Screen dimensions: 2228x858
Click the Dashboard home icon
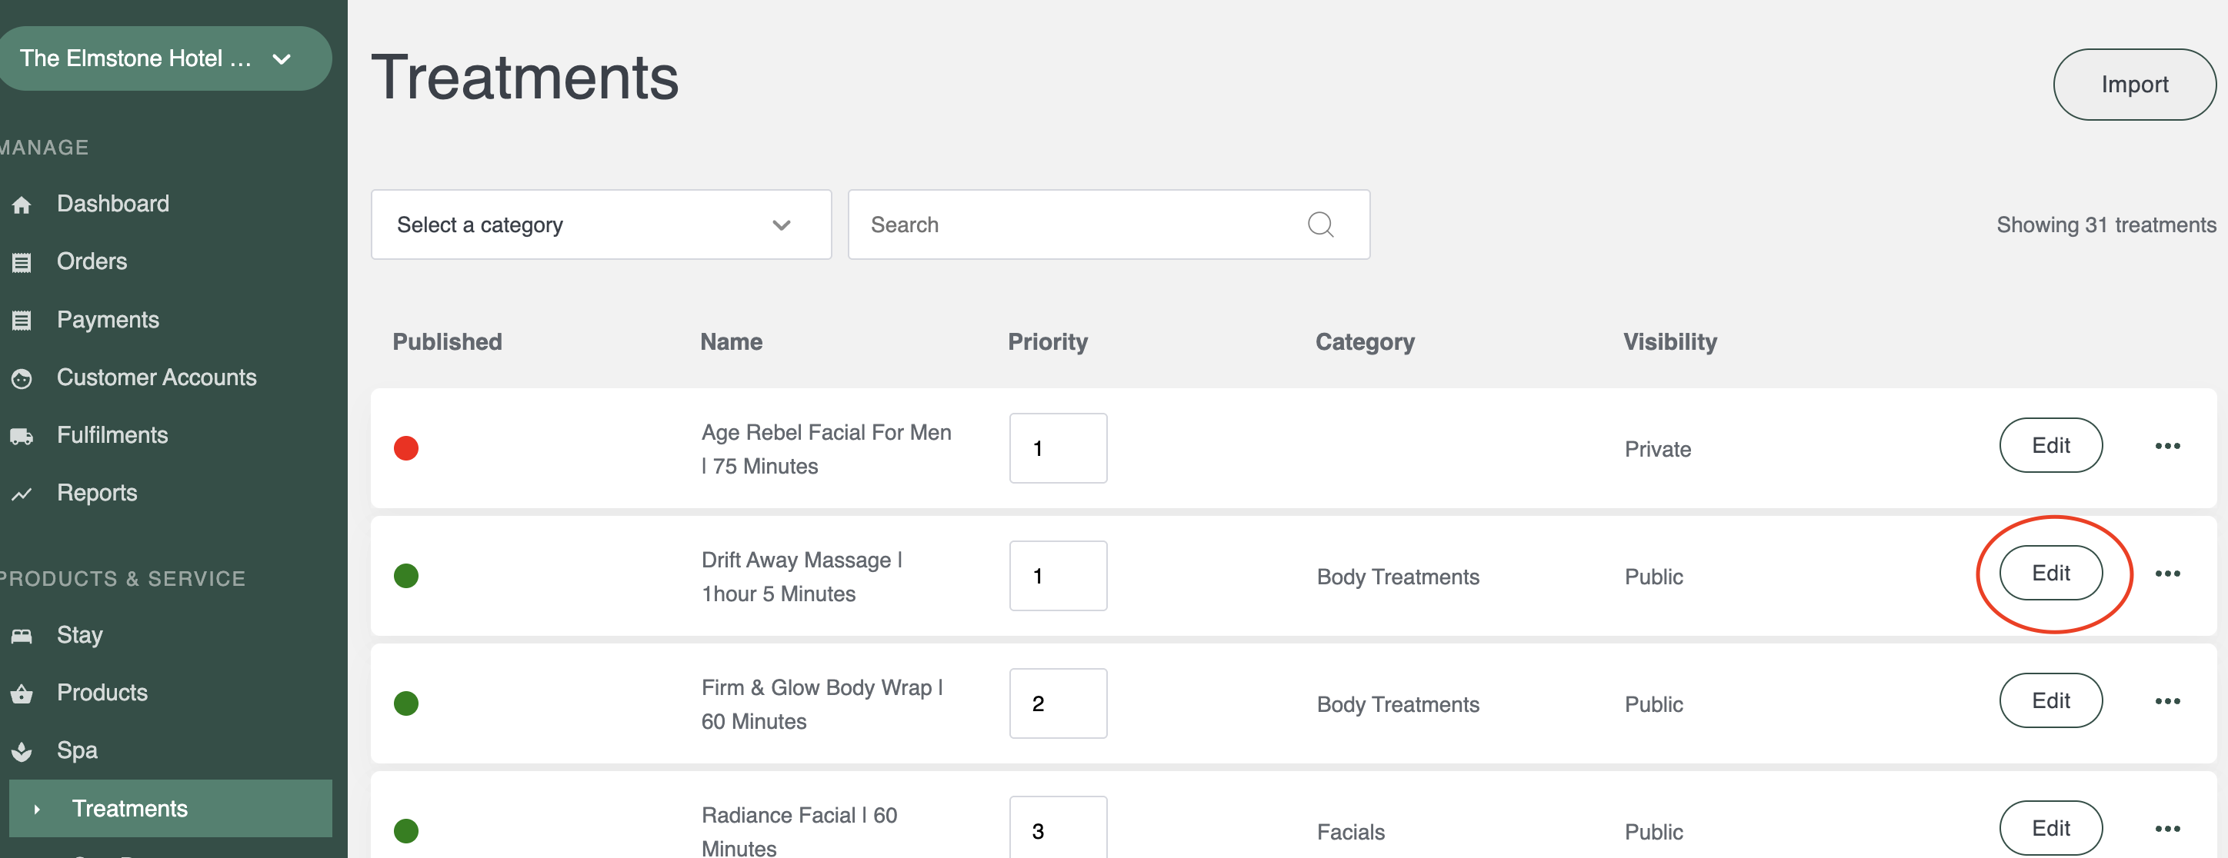[22, 205]
